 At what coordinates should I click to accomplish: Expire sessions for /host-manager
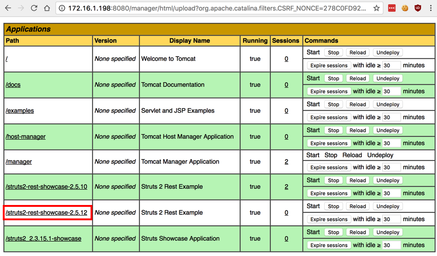click(329, 143)
